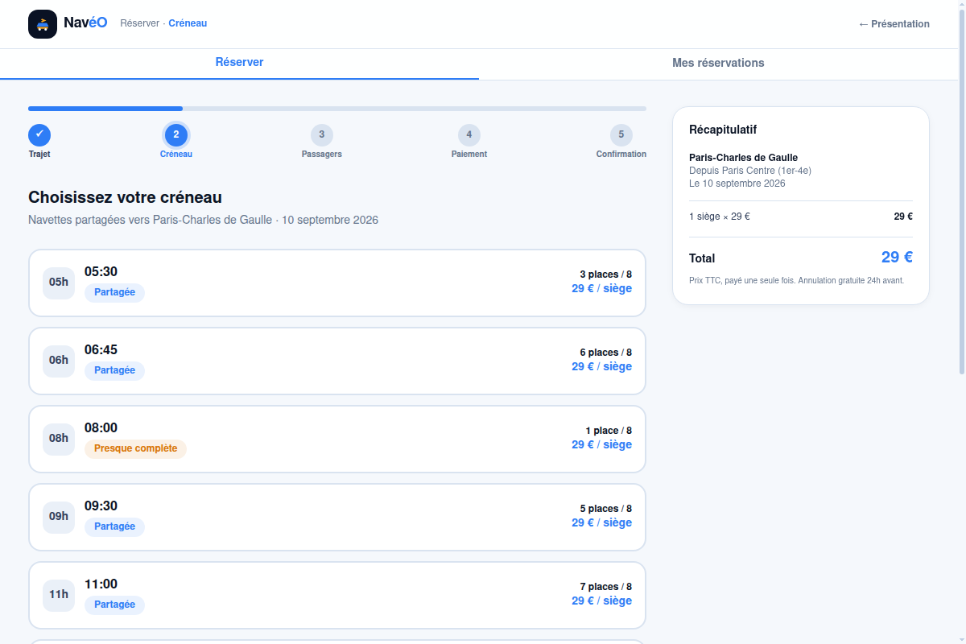
Task: Open the Réserver tab
Action: click(x=239, y=63)
